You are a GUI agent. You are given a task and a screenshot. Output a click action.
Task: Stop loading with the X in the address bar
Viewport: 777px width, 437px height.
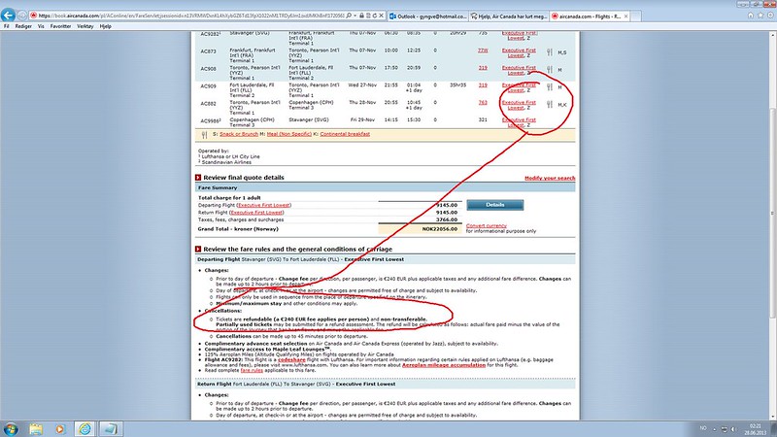click(381, 16)
